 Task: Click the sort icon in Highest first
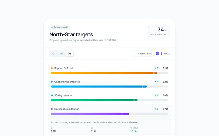135,53
